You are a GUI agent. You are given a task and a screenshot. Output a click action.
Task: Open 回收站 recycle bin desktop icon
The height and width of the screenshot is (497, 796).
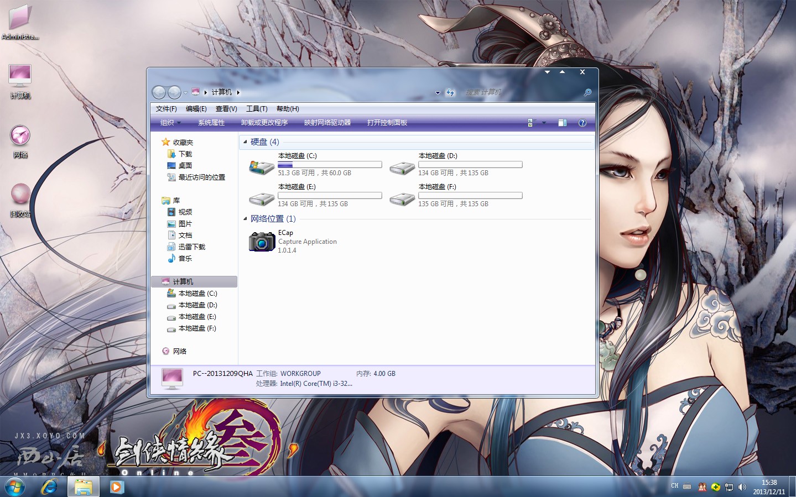coord(20,200)
